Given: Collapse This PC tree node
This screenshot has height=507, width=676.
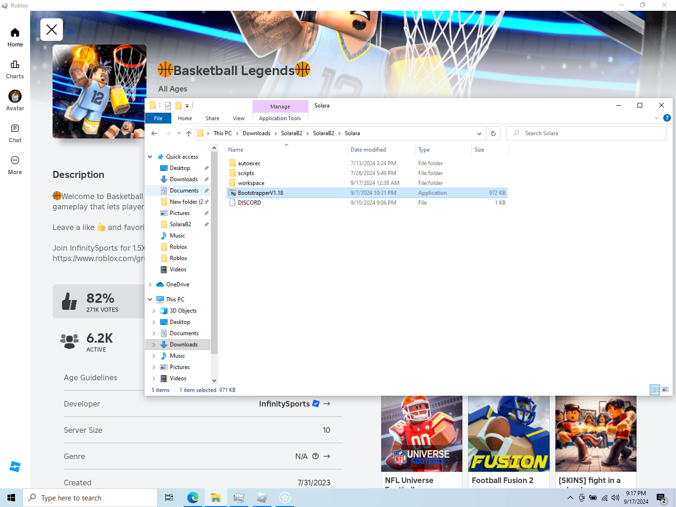Looking at the screenshot, I should click(x=150, y=300).
